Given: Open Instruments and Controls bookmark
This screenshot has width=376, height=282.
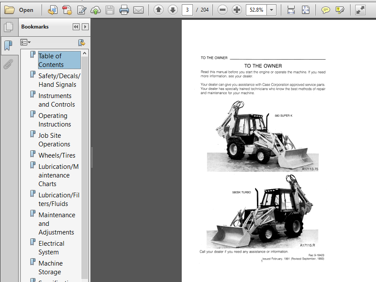Looking at the screenshot, I should [x=57, y=100].
